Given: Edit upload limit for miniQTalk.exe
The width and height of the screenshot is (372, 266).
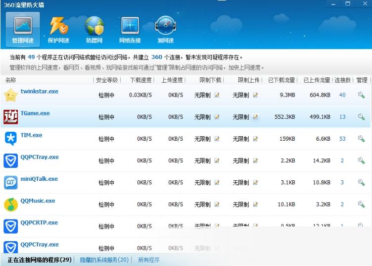Looking at the screenshot, I should point(255,182).
